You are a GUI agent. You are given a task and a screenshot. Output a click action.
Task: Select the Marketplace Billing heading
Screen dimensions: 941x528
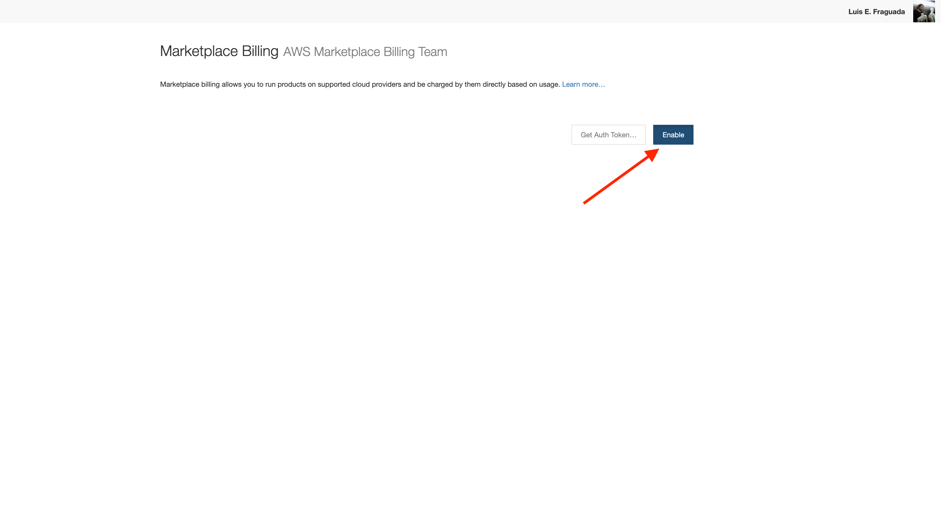219,51
